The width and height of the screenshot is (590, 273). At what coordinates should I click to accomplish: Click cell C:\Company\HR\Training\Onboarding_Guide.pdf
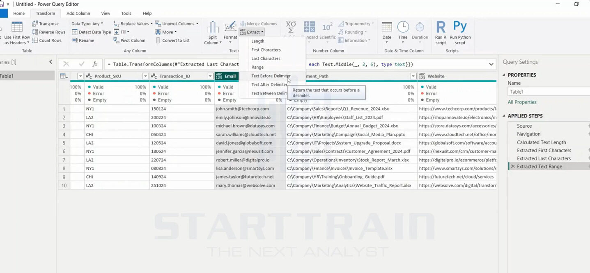pos(351,177)
